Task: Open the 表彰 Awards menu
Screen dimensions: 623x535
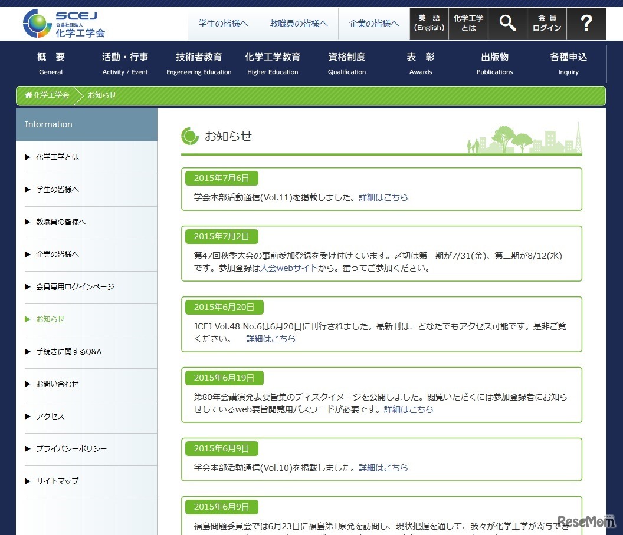Action: tap(420, 64)
